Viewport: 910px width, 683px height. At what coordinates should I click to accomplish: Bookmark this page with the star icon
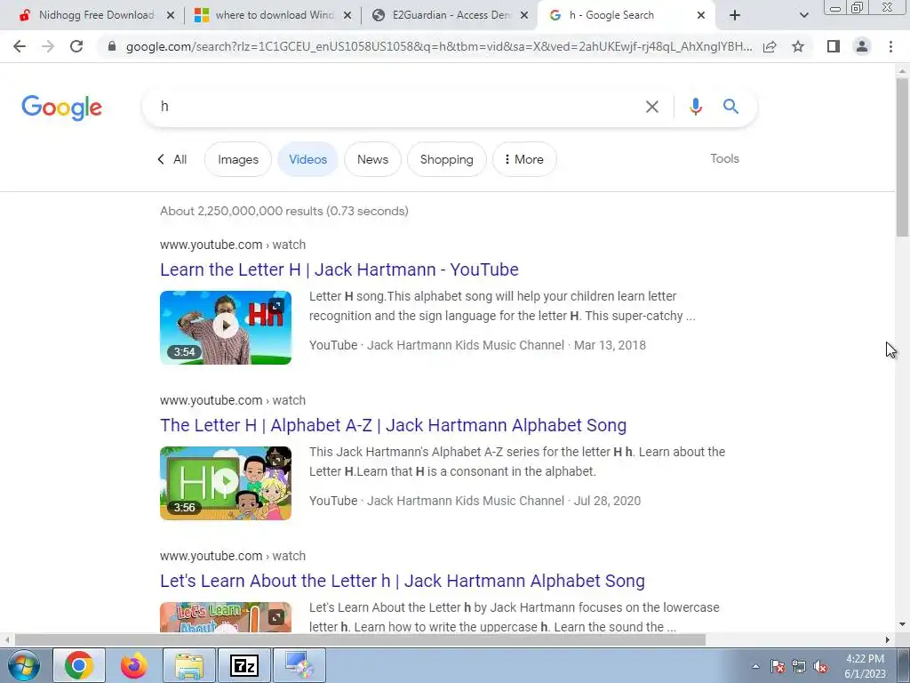[798, 46]
